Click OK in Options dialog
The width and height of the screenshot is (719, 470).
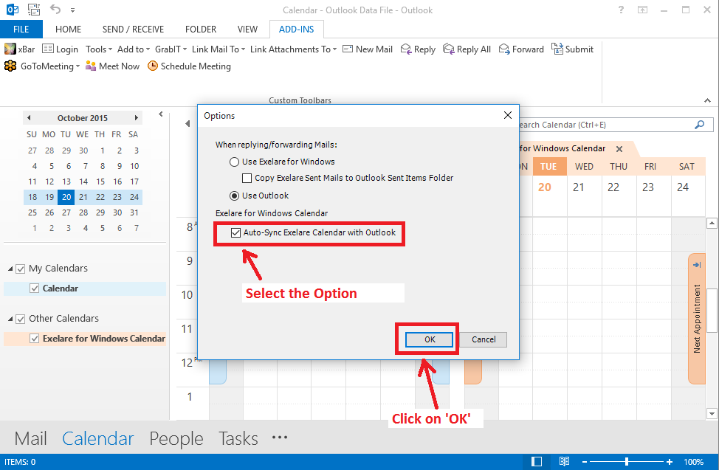(429, 339)
